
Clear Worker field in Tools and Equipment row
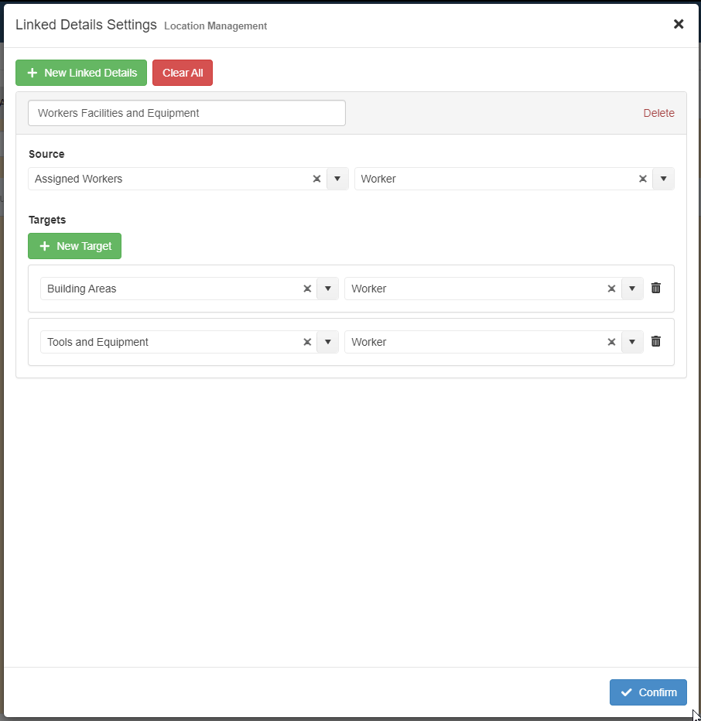(611, 342)
